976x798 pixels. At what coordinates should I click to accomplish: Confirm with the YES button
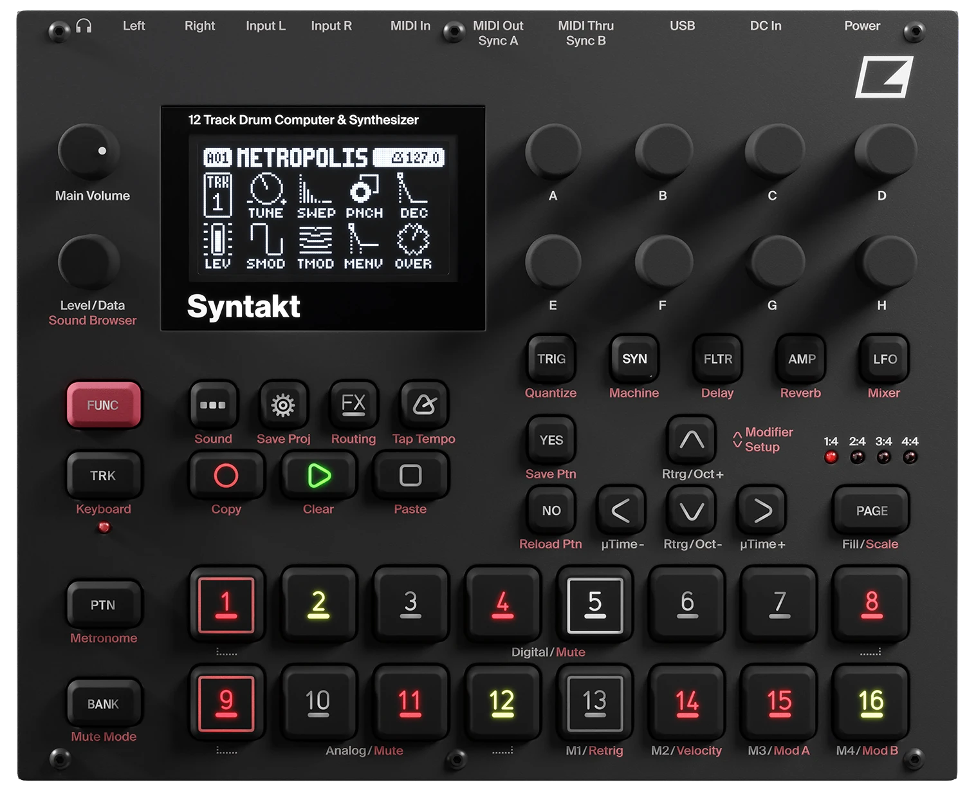coord(550,439)
